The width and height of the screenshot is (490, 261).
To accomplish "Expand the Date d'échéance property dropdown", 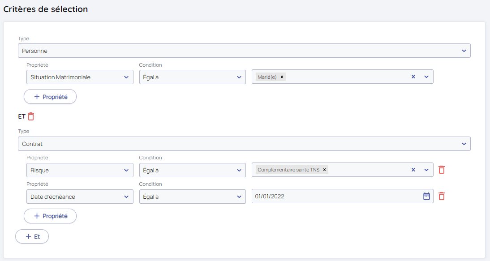I will tap(80, 197).
